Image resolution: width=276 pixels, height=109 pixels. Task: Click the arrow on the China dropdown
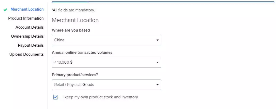pyautogui.click(x=157, y=40)
